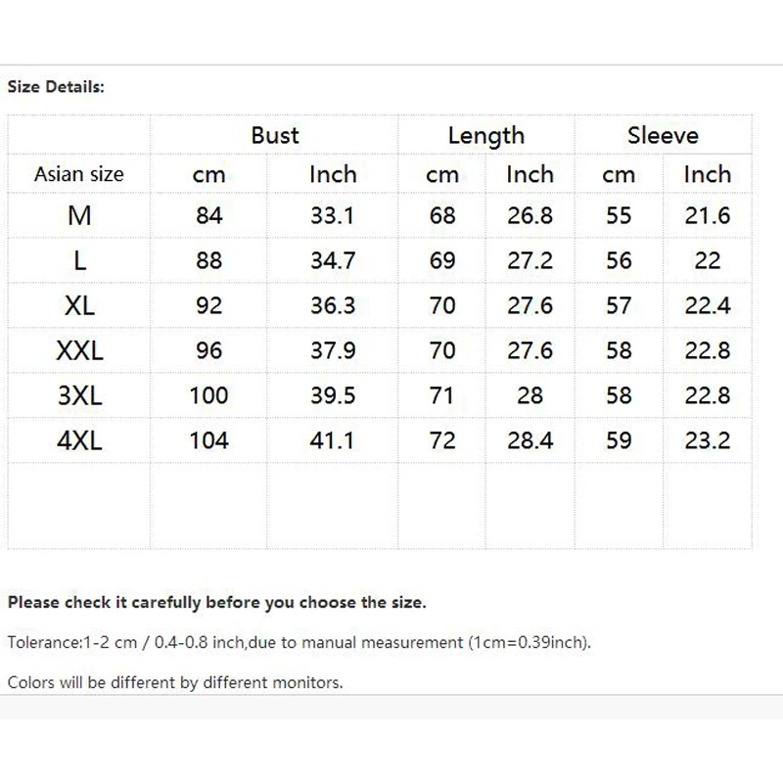The height and width of the screenshot is (783, 783).
Task: Select the 100 bust cm cell
Action: pos(208,395)
